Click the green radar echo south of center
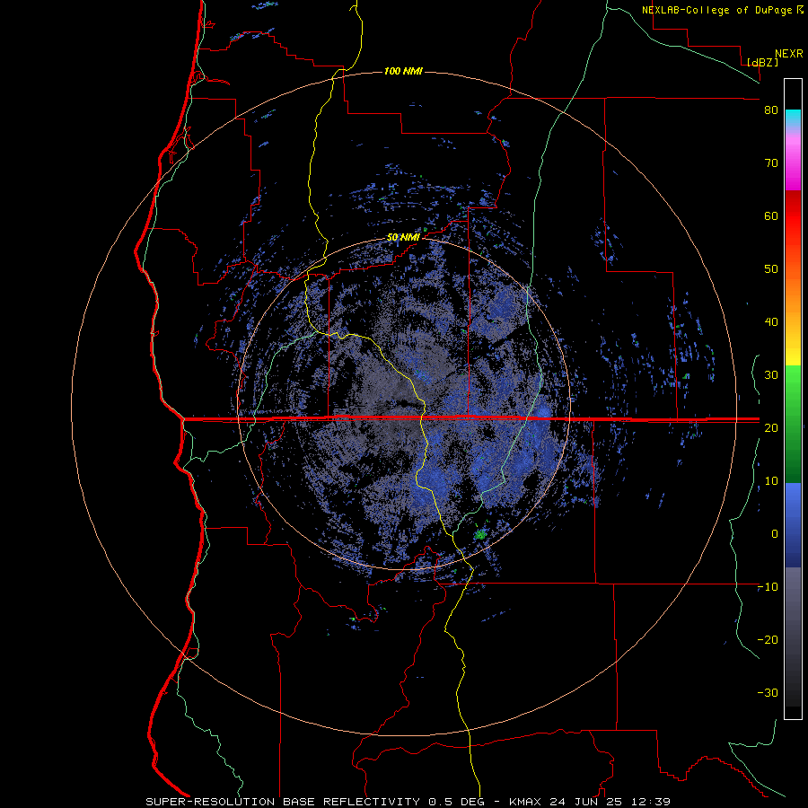Screen dimensions: 808x808 coord(480,535)
